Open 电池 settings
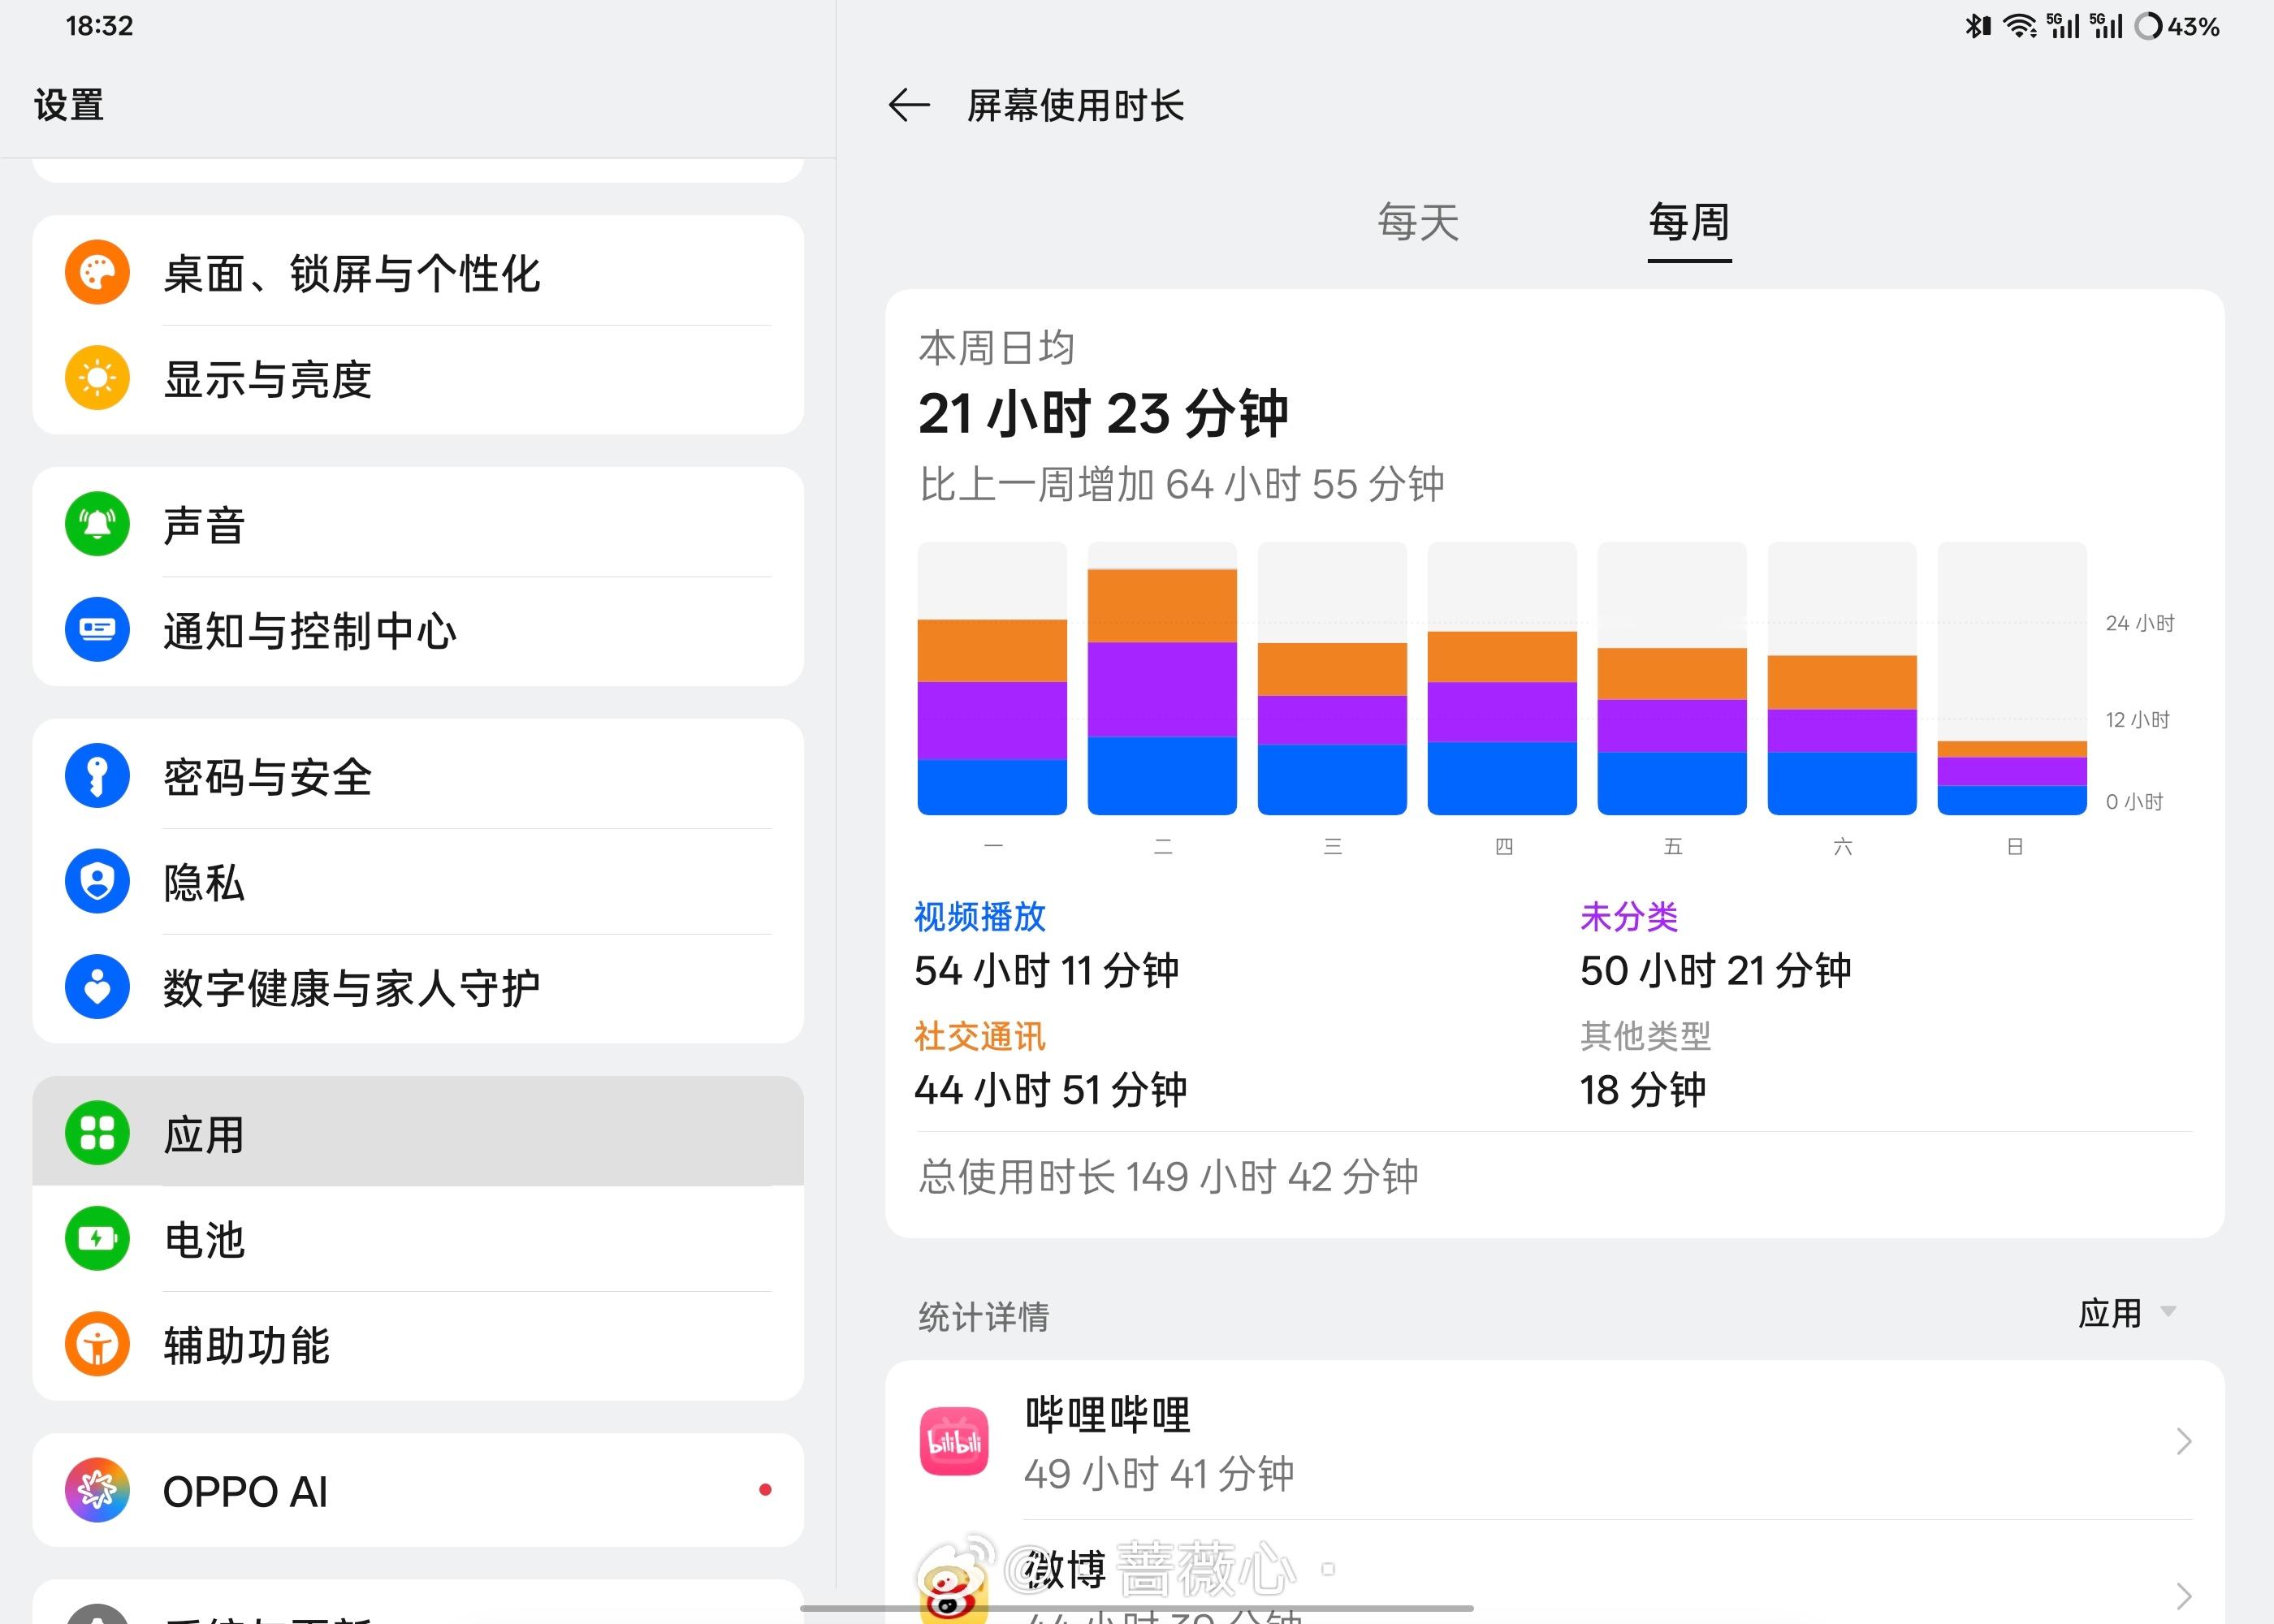This screenshot has height=1624, width=2274. [418, 1239]
